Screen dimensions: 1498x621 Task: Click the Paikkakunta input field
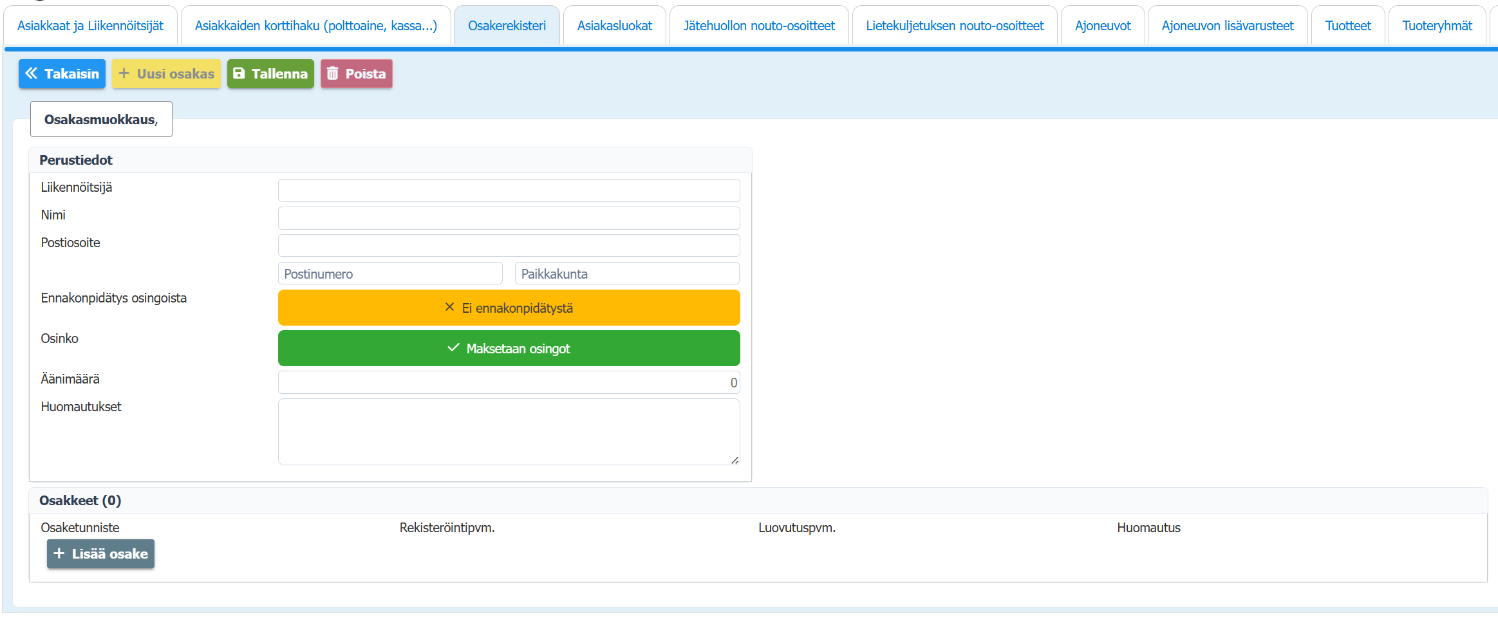coord(626,273)
